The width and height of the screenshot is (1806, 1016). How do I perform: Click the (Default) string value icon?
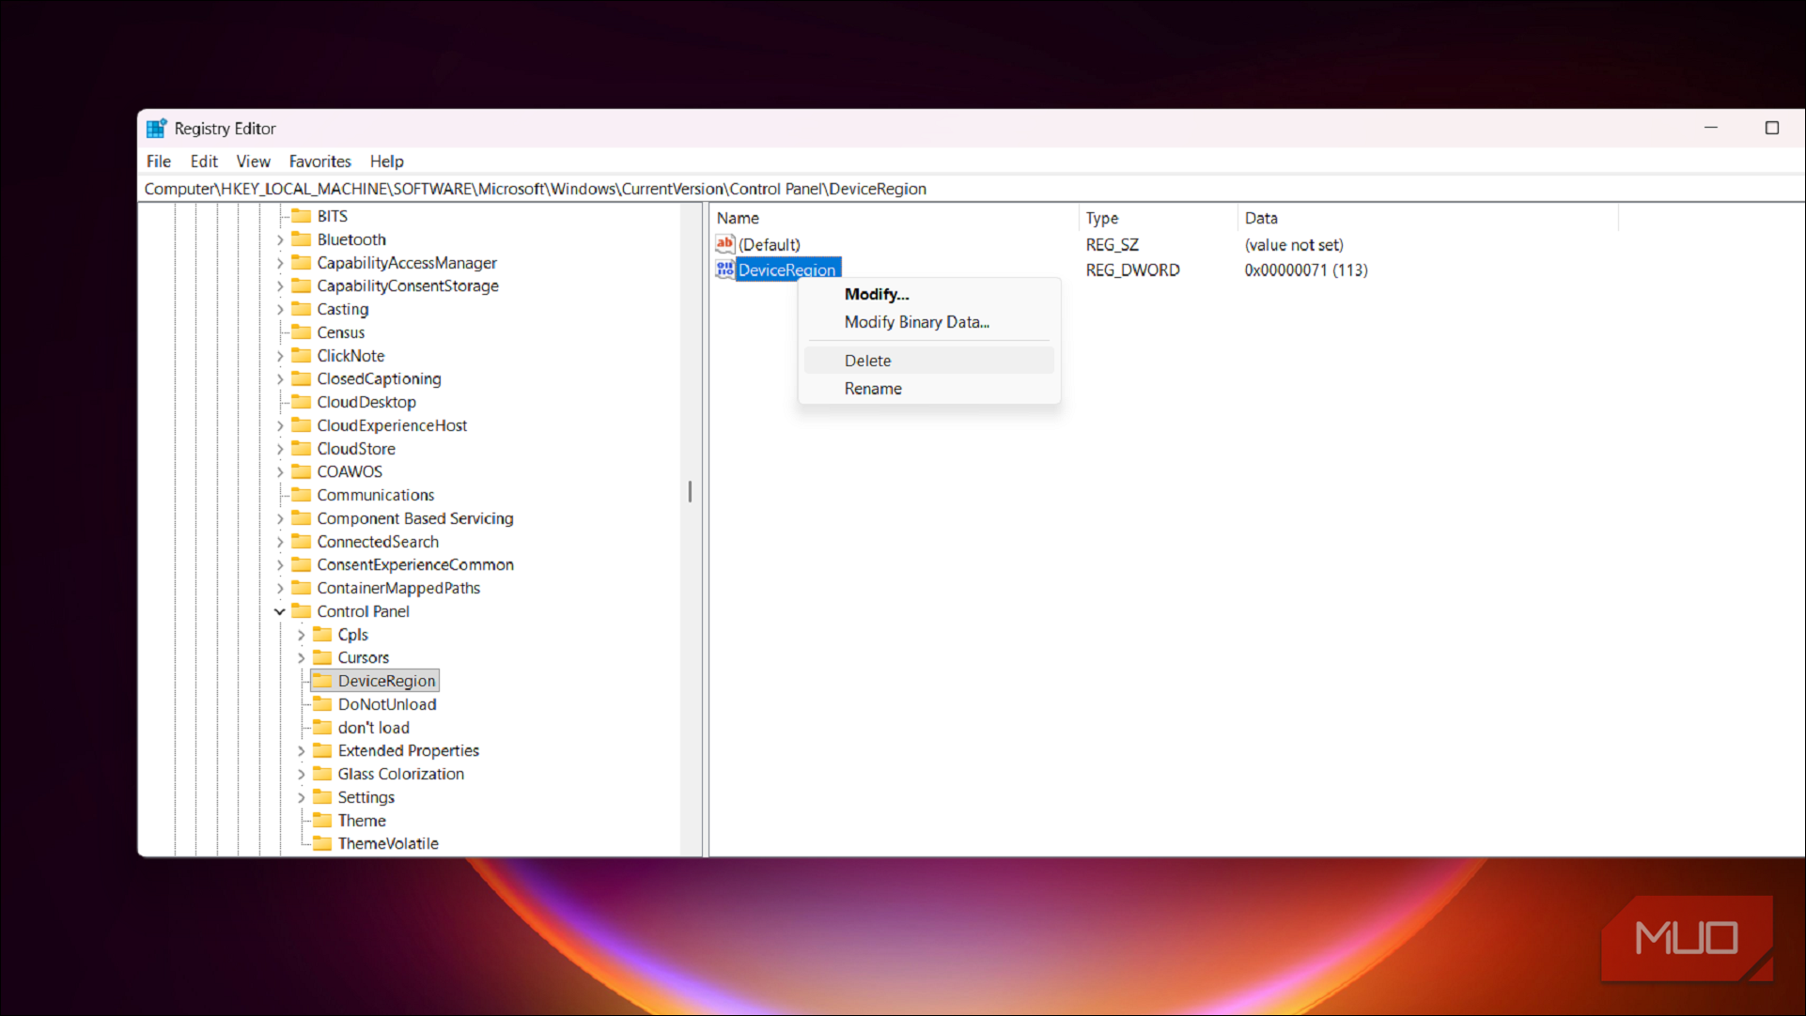(x=724, y=244)
